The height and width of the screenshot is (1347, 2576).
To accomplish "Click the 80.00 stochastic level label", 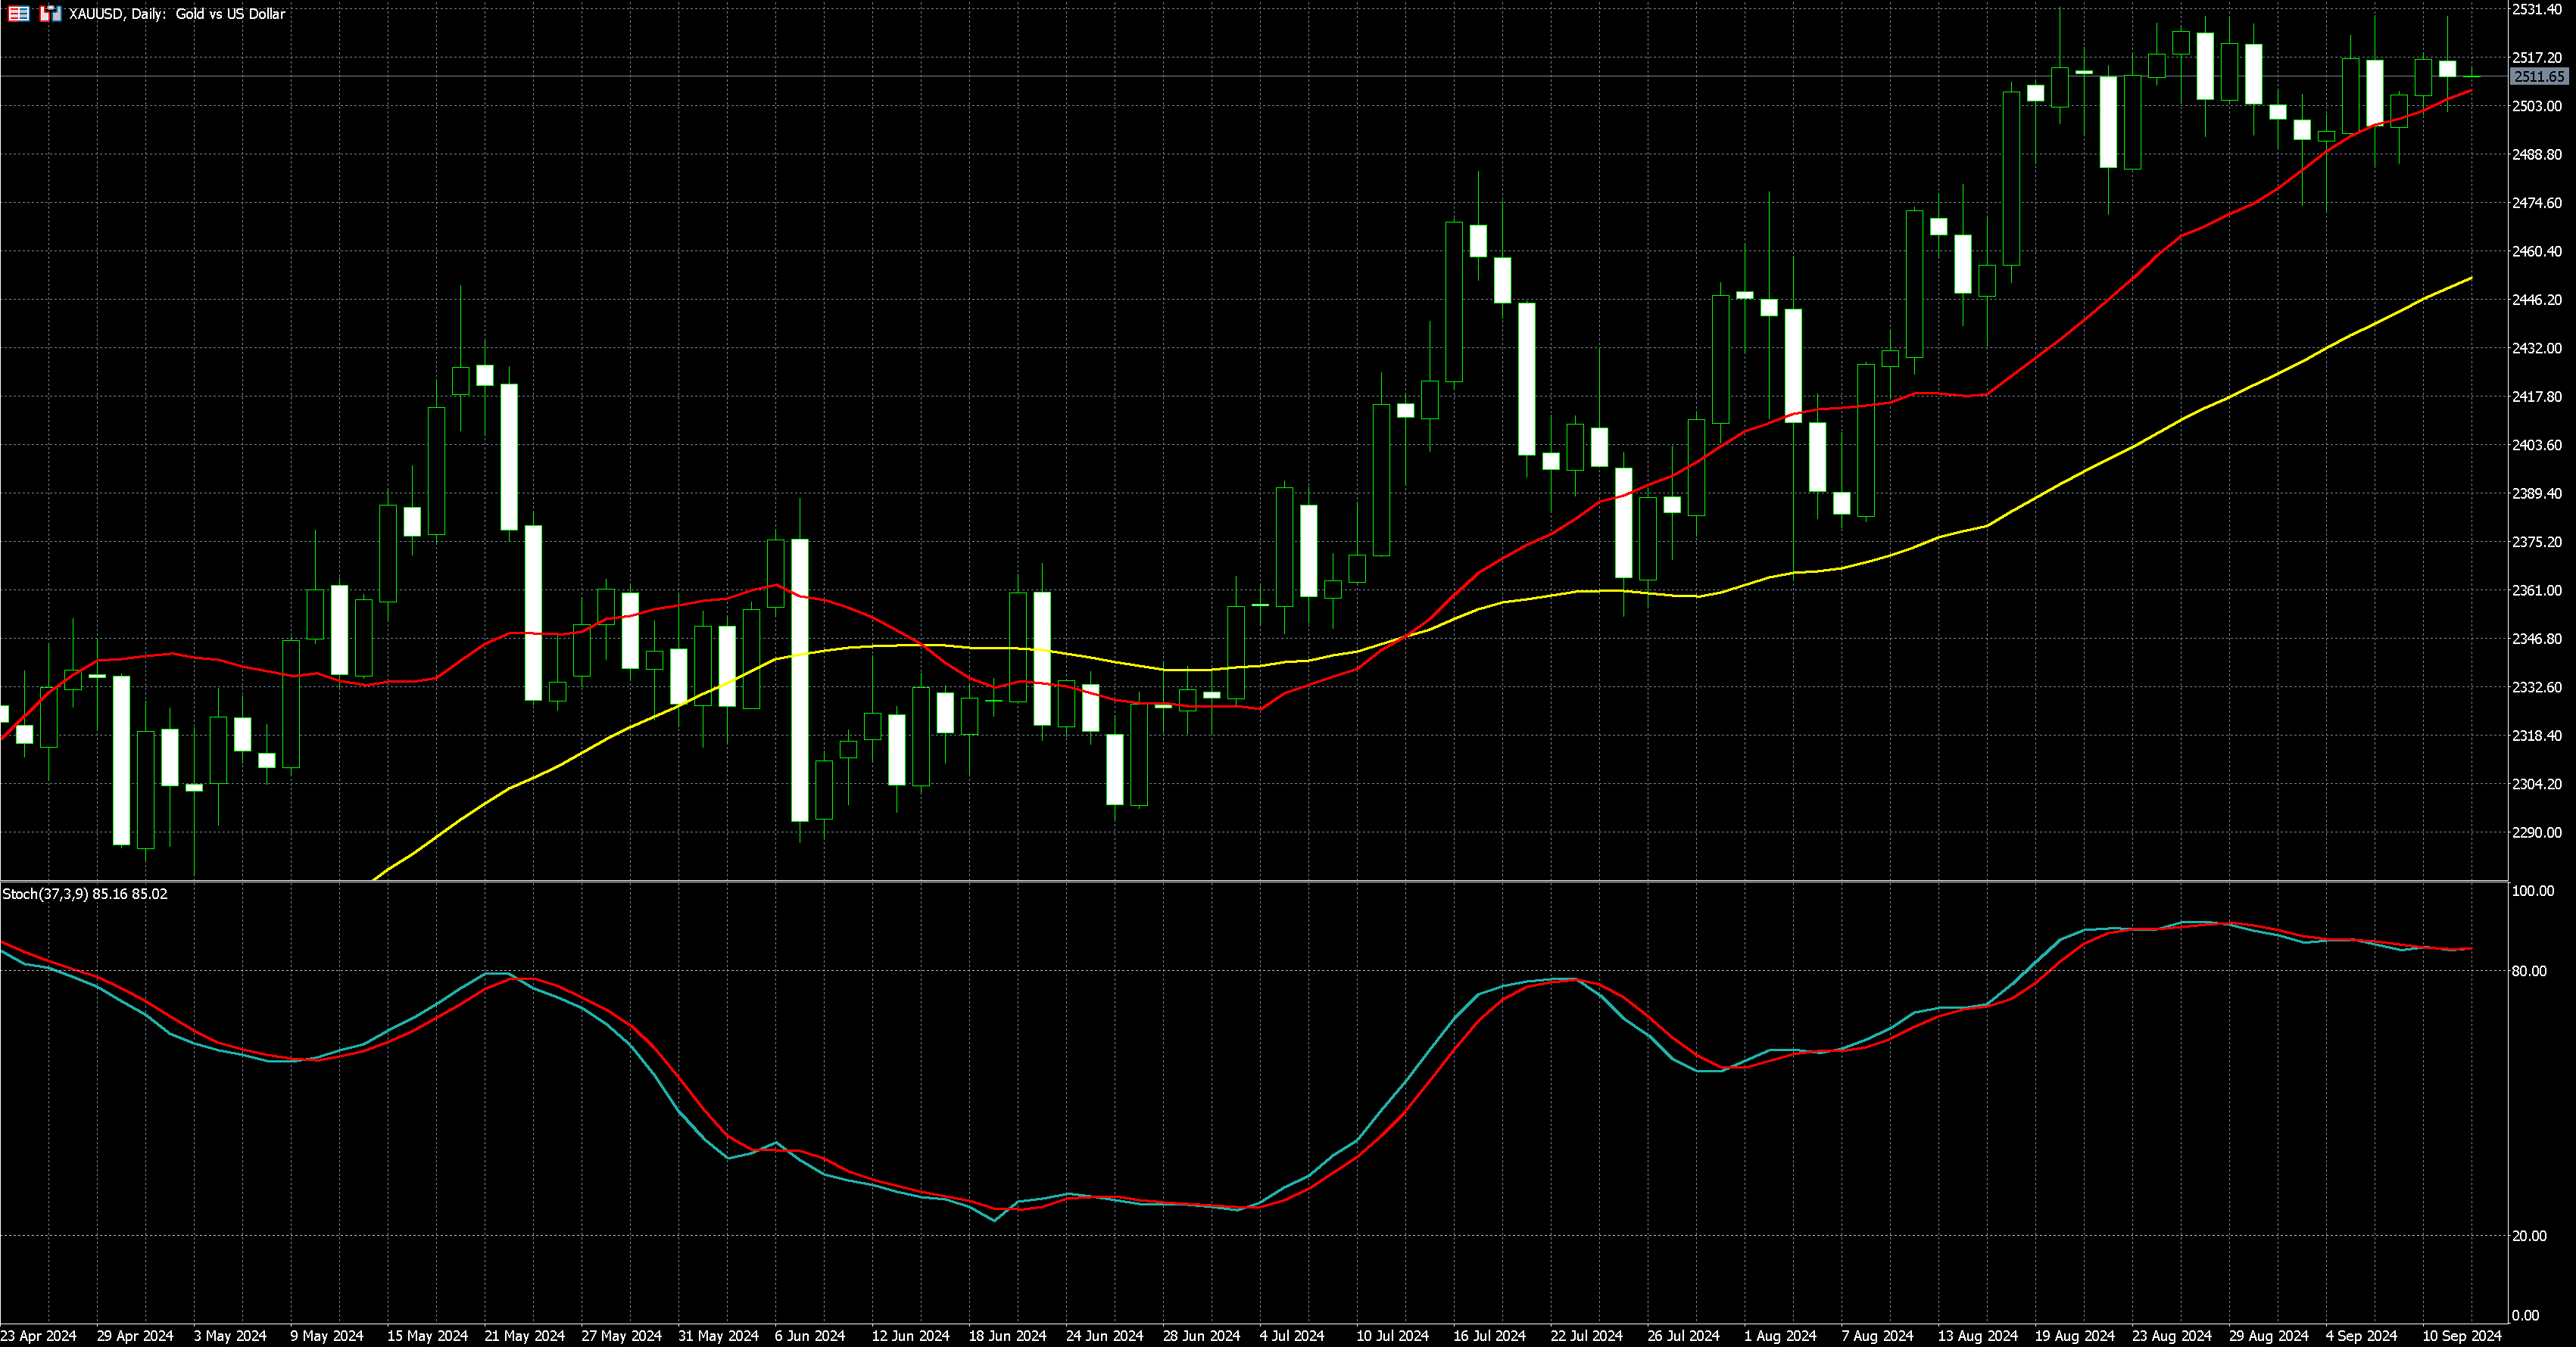I will [2529, 970].
